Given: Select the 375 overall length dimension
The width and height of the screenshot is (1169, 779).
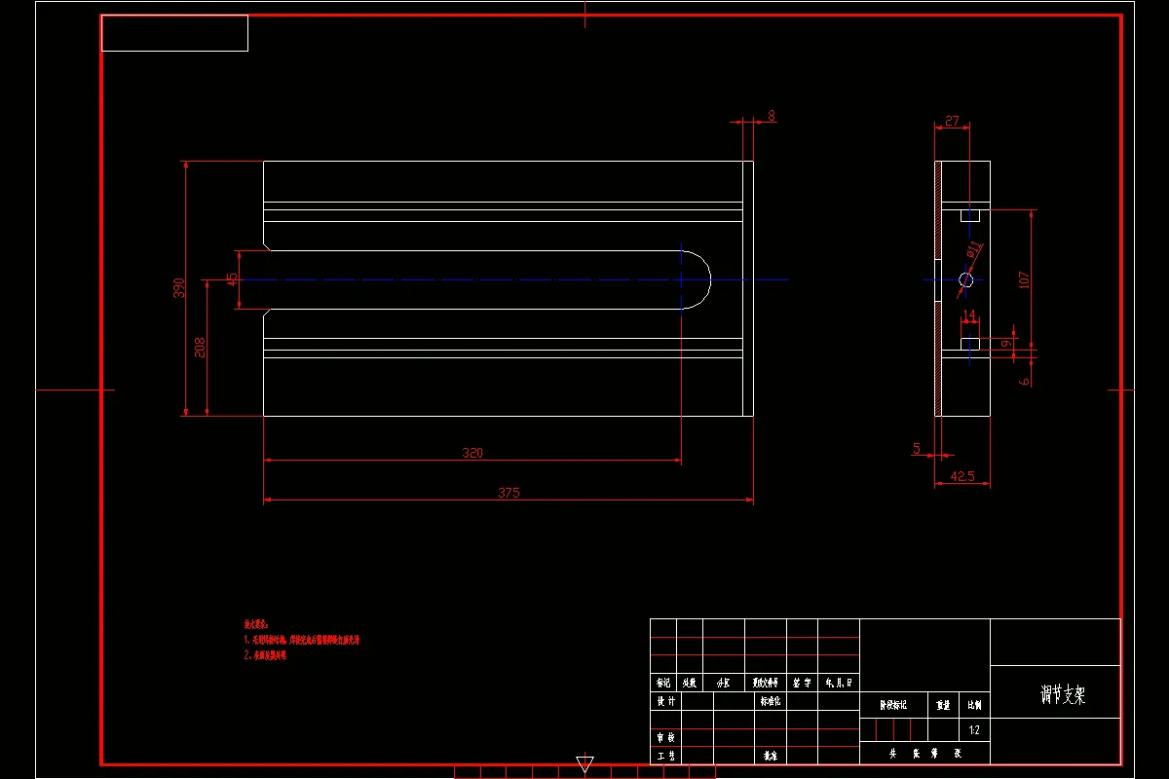Looking at the screenshot, I should [509, 493].
